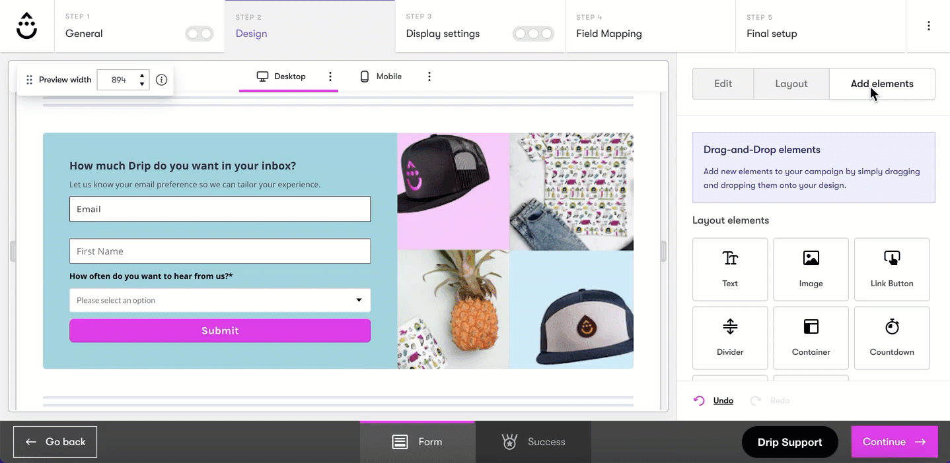Open Step 2 Design
The height and width of the screenshot is (463, 950).
point(310,26)
